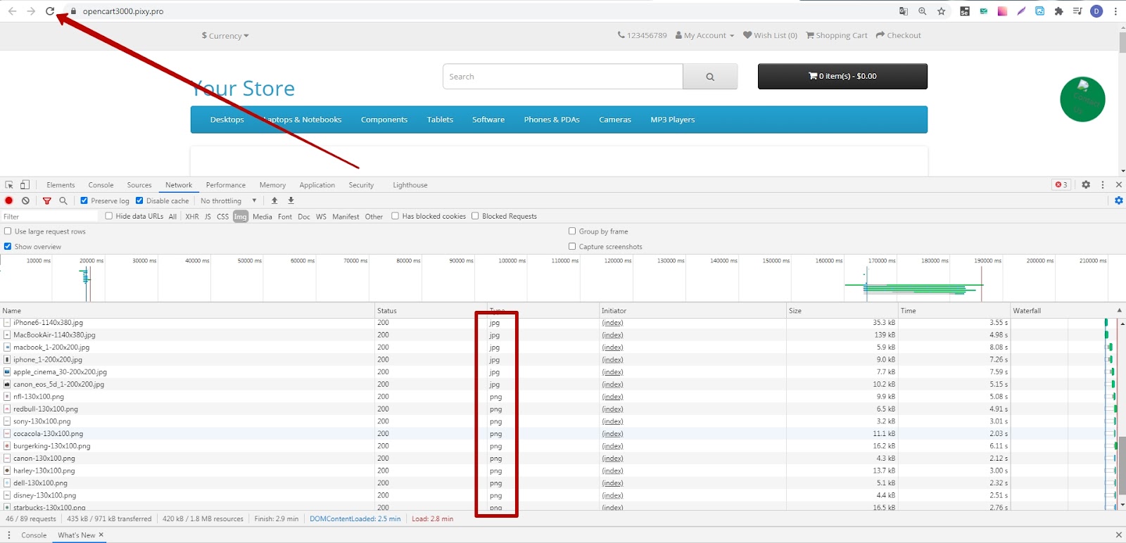This screenshot has width=1126, height=543.
Task: Open DevTools settings gear icon
Action: (1086, 185)
